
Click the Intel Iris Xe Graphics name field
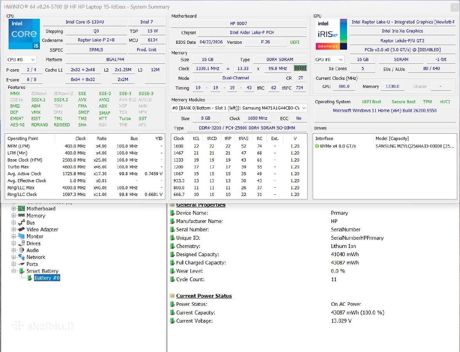402,31
